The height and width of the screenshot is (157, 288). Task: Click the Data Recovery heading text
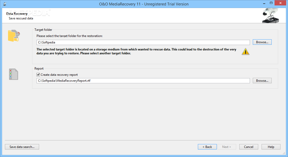(17, 13)
